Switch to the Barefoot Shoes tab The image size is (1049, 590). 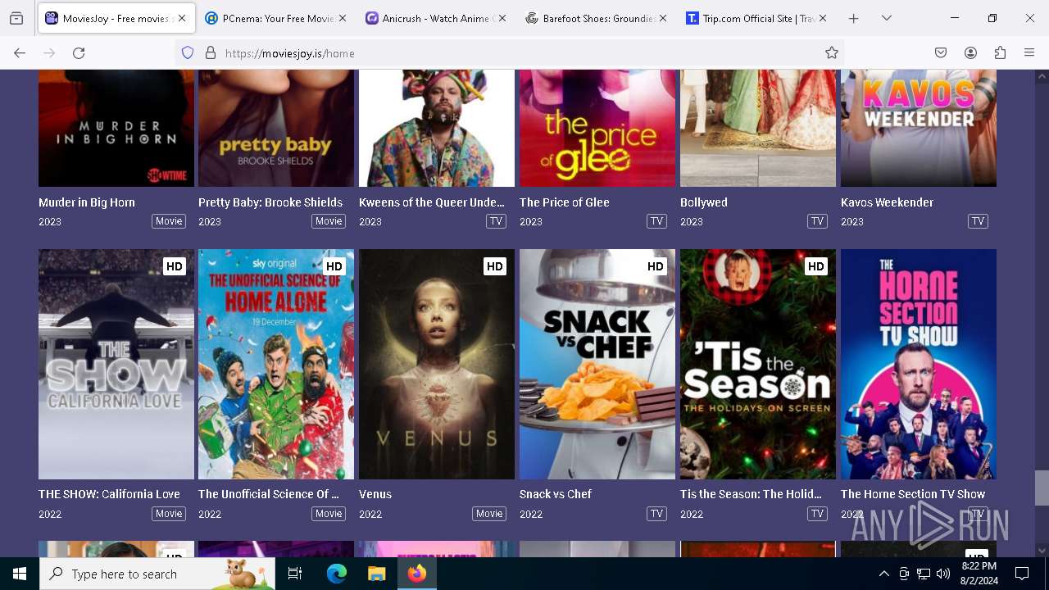click(596, 18)
